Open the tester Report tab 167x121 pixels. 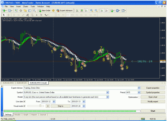tap(34, 115)
